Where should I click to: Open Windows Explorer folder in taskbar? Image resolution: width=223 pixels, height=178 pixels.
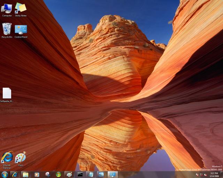click(x=26, y=175)
